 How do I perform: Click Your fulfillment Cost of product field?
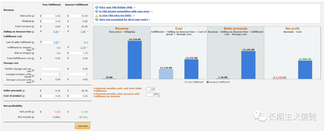(51, 96)
